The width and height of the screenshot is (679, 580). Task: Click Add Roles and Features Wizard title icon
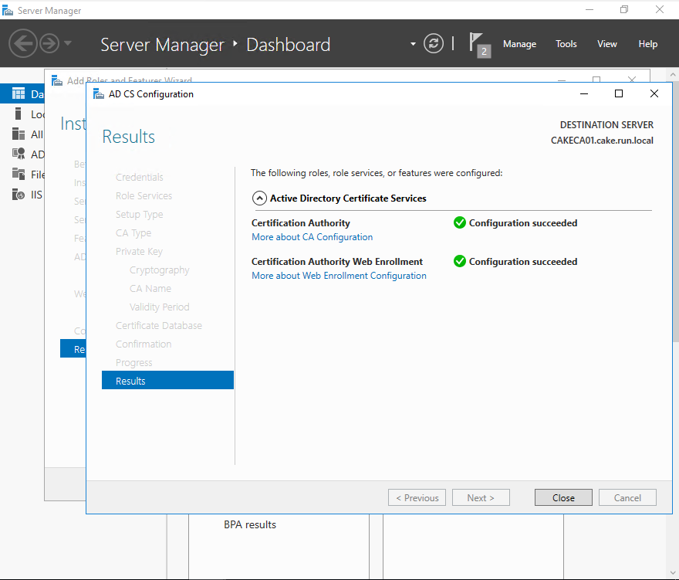(57, 80)
